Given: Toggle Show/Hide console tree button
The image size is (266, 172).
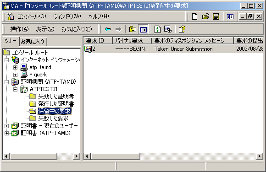Looking at the screenshot, I should pos(144,29).
